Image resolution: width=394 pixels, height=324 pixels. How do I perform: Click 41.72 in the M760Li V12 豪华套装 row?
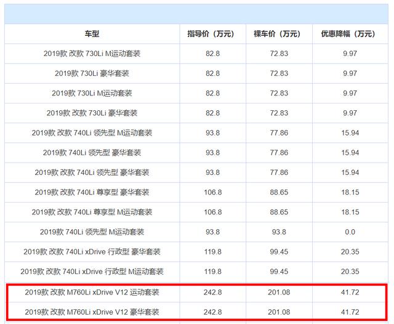pyautogui.click(x=350, y=312)
